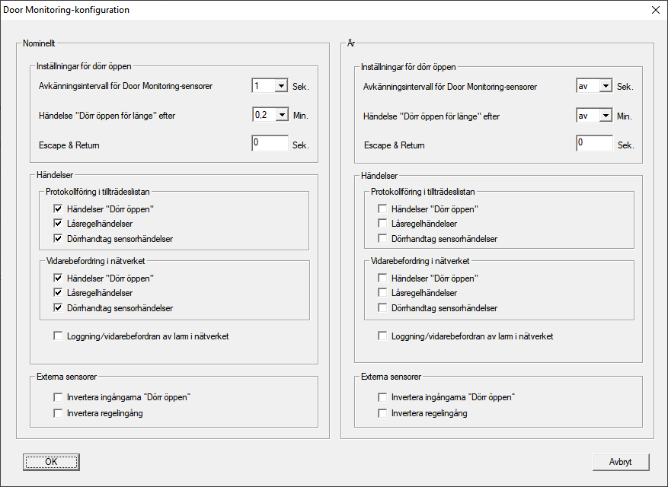668x487 pixels.
Task: Tick Är Invertera regelingång checkbox
Action: 383,413
